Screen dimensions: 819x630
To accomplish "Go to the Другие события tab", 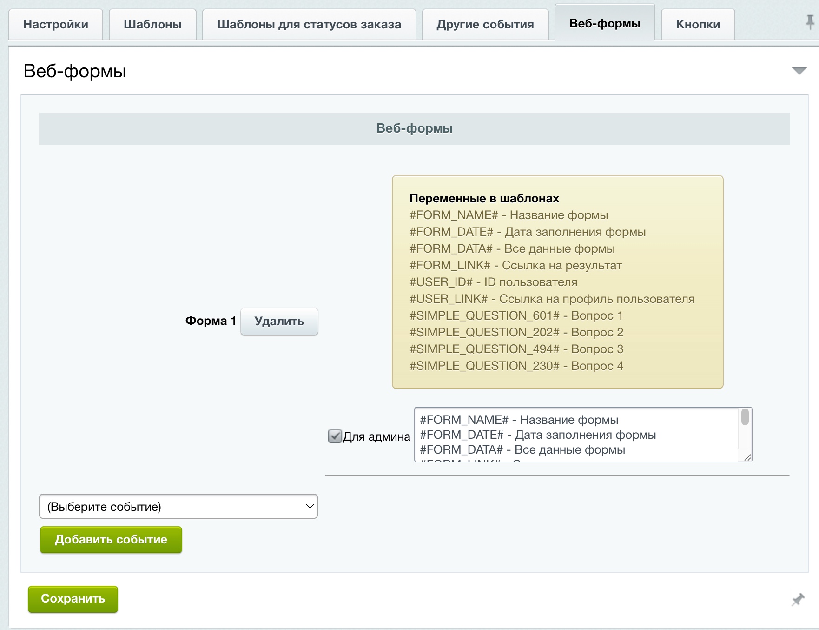I will [485, 25].
